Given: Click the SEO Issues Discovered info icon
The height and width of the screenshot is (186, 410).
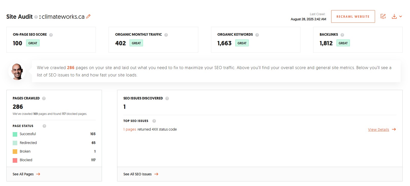Looking at the screenshot, I should point(167,98).
